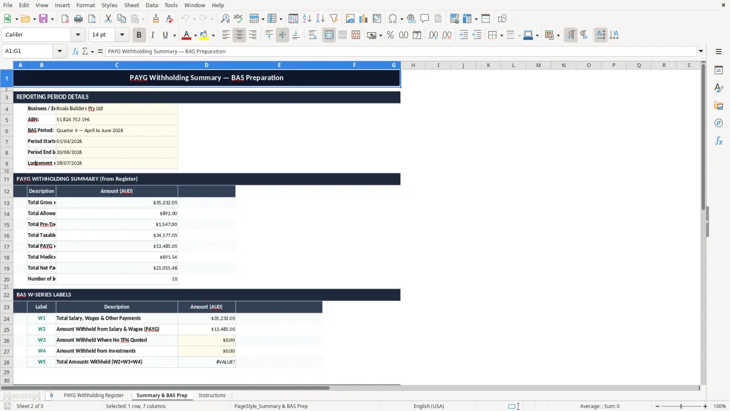
Task: Click the Format as Percent icon
Action: click(390, 35)
